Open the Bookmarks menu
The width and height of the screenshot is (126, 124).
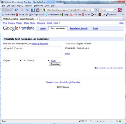click(38, 6)
